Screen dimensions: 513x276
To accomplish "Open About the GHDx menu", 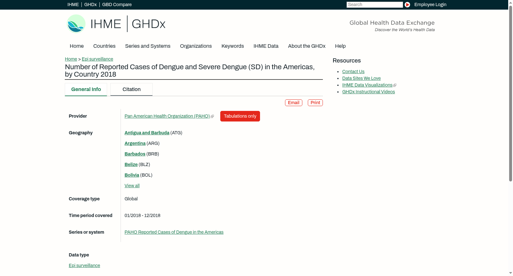I will (x=307, y=46).
